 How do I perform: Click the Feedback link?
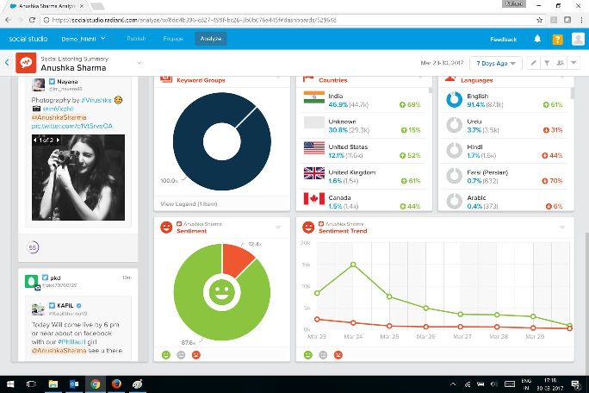(x=504, y=39)
